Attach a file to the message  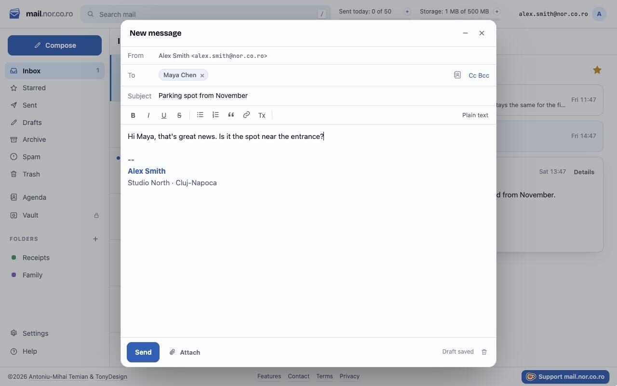[185, 352]
